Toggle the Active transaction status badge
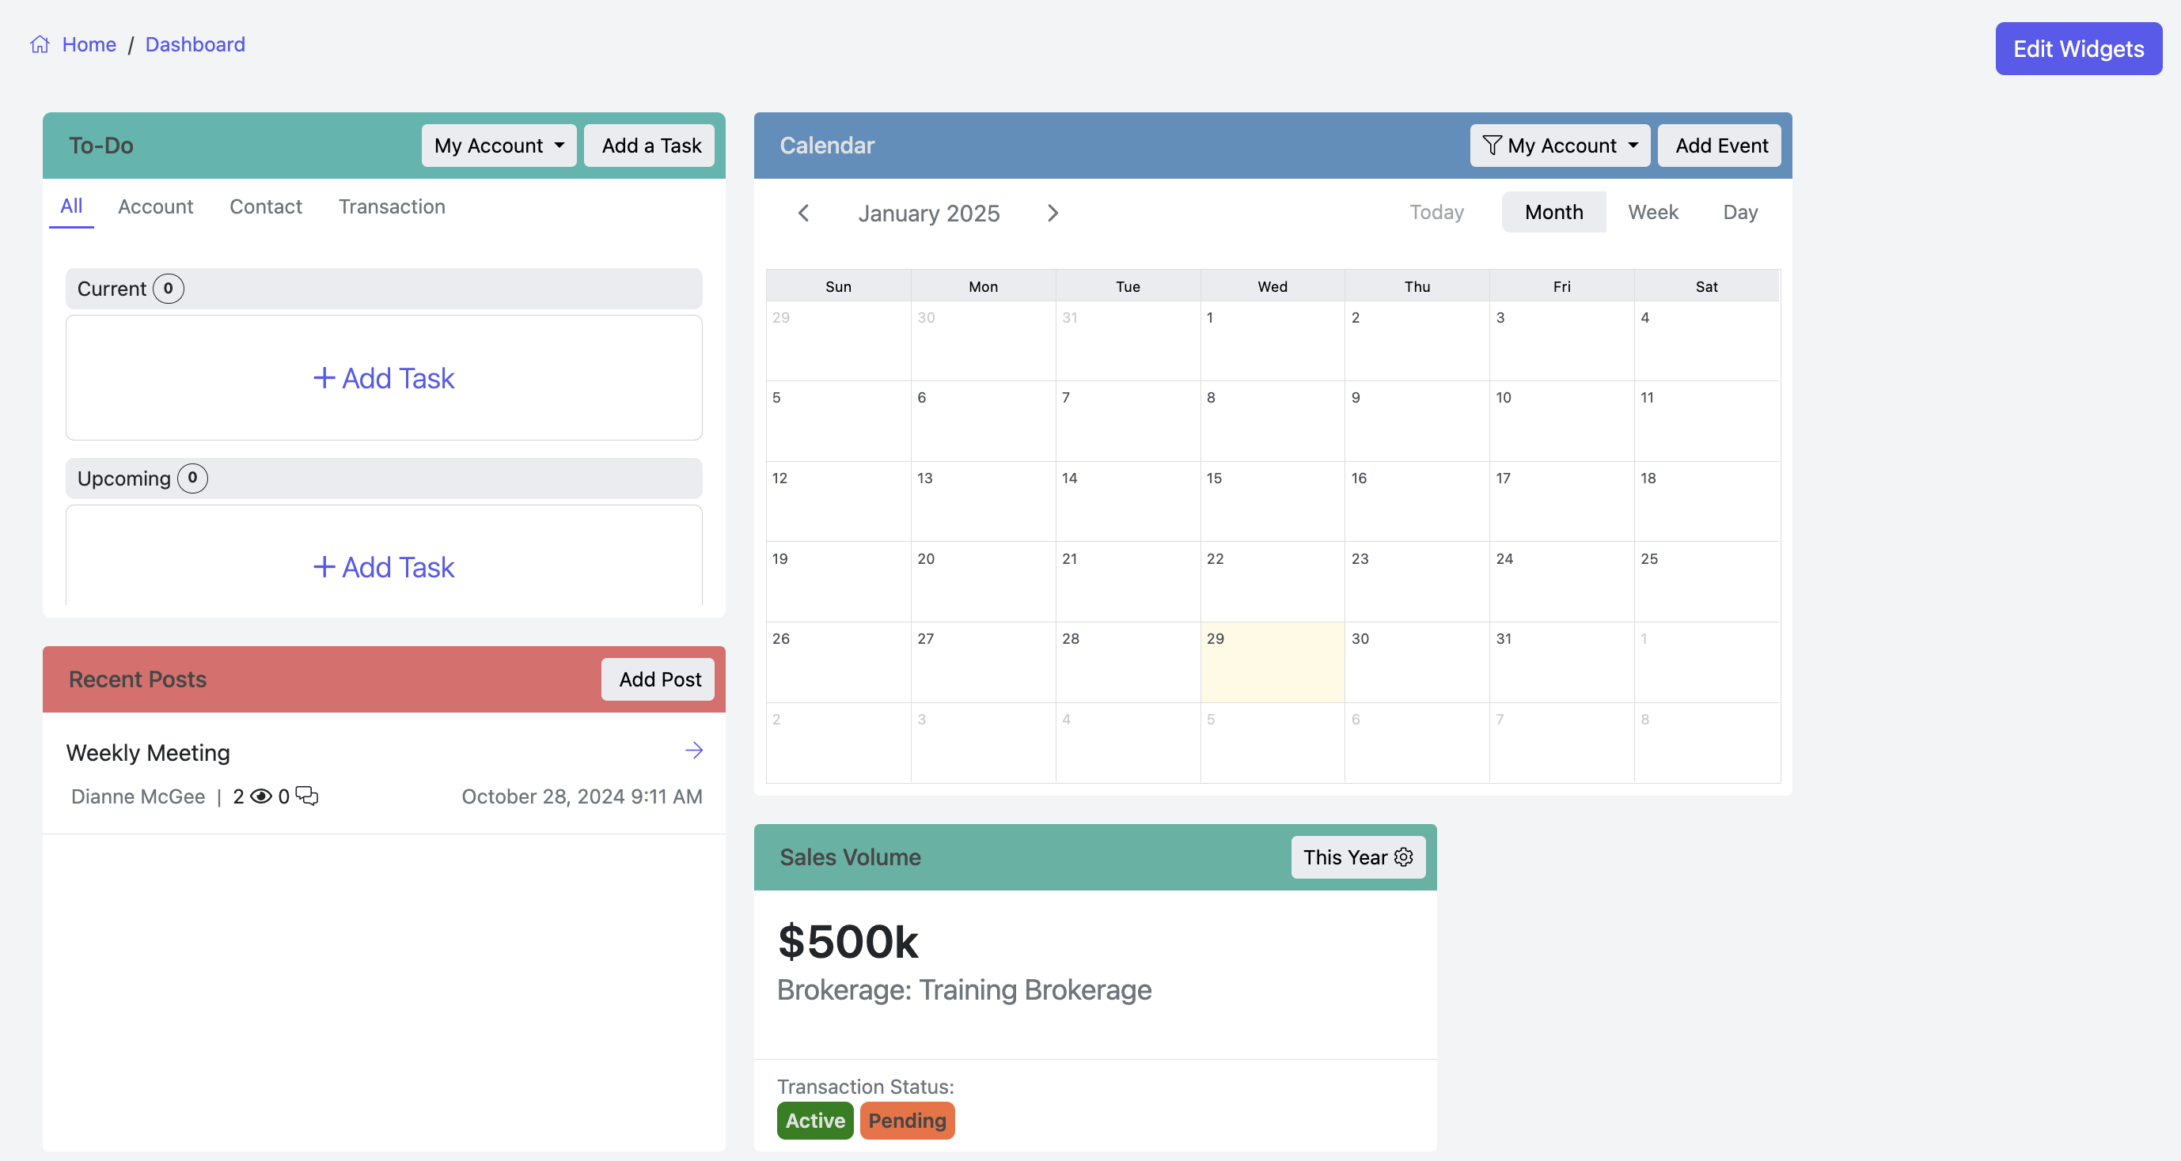This screenshot has width=2181, height=1161. click(814, 1121)
